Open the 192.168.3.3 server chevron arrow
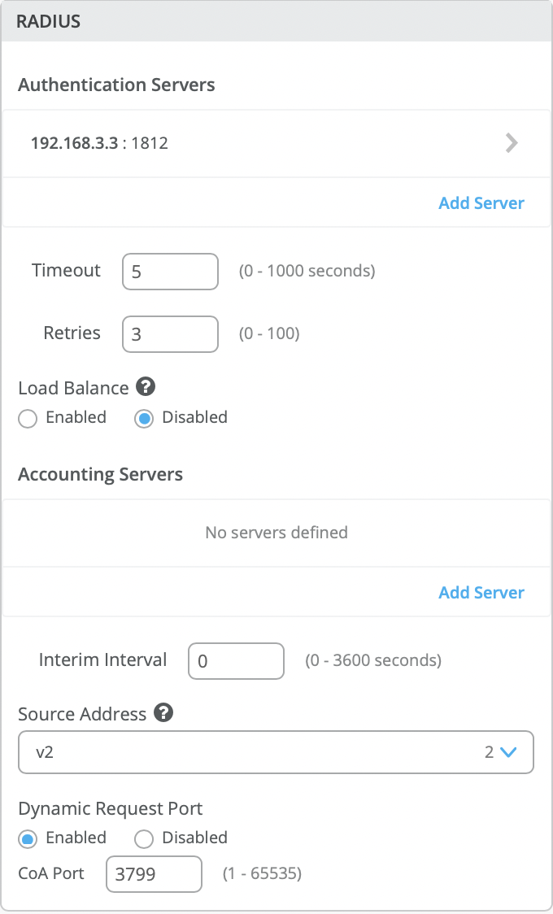 512,143
